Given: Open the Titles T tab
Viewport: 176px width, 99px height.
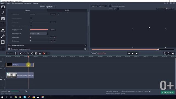Looking at the screenshot, I should [3, 24].
